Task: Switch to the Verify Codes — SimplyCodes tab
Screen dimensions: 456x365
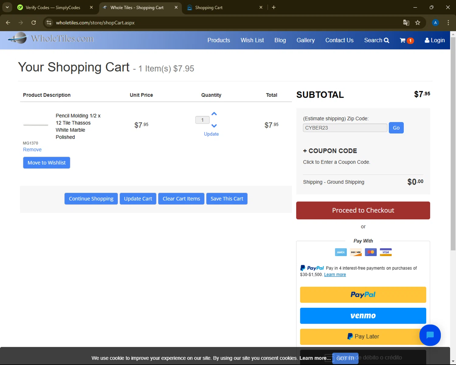Action: 53,7
